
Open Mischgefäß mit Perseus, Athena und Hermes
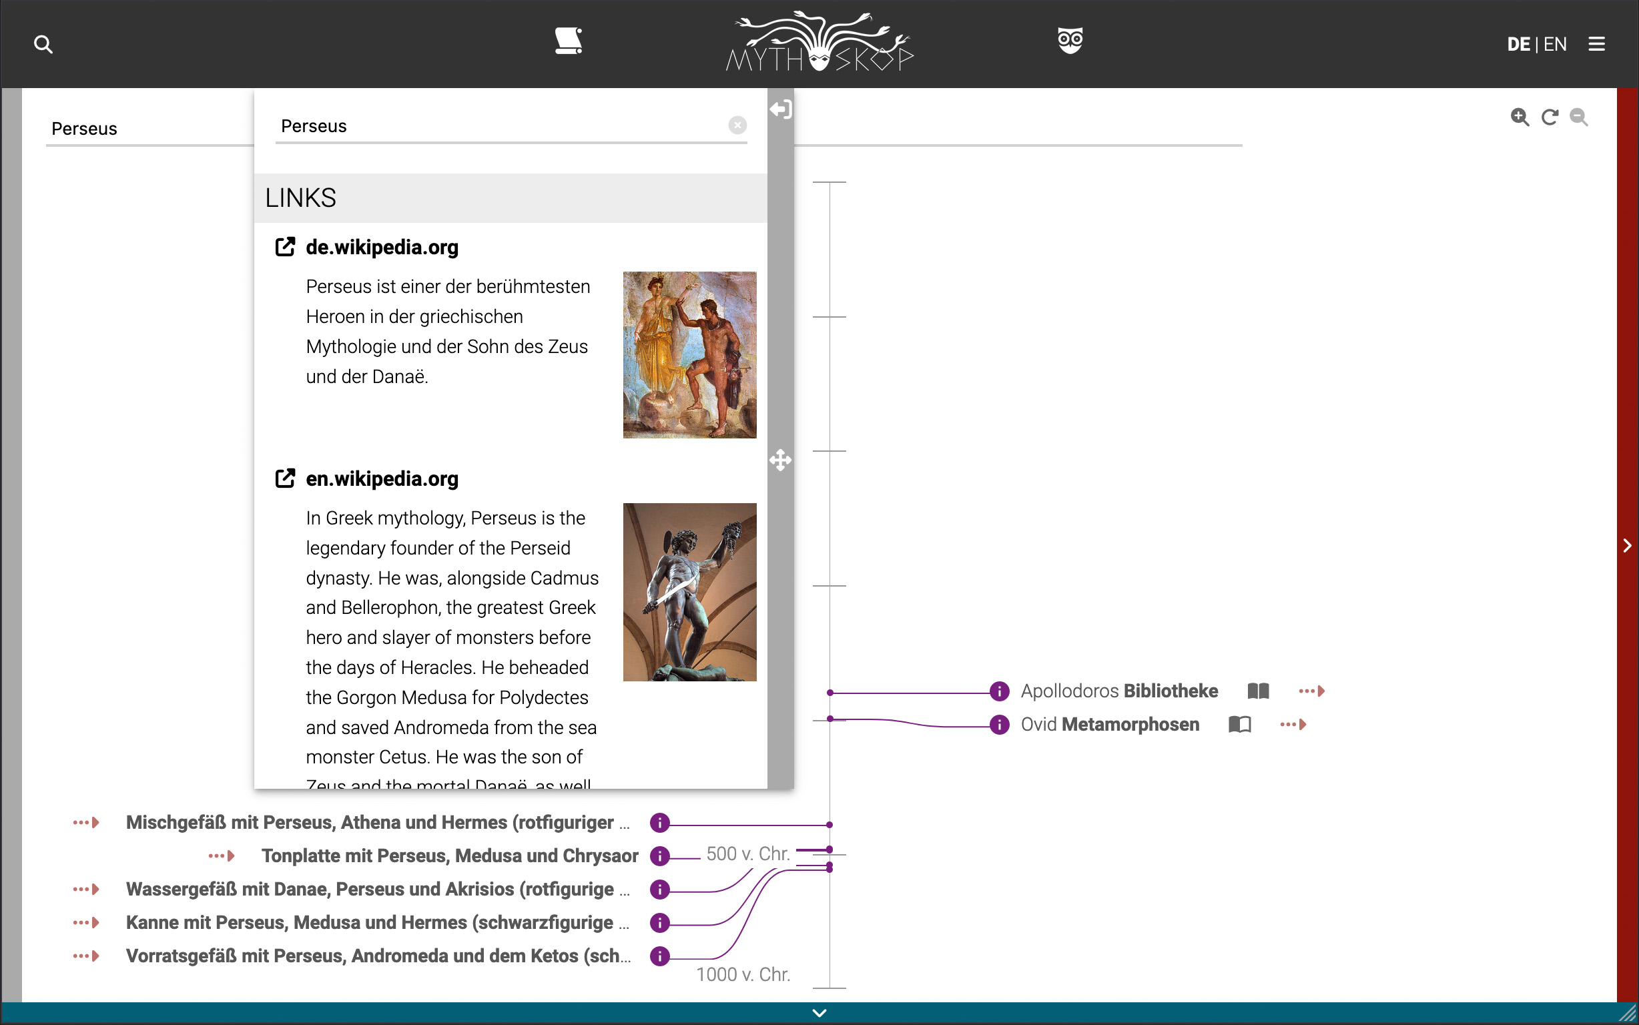click(378, 822)
